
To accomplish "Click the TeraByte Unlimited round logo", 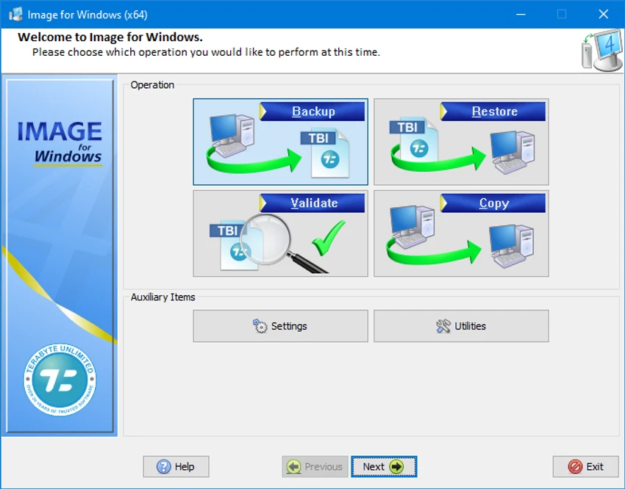I will tap(60, 380).
